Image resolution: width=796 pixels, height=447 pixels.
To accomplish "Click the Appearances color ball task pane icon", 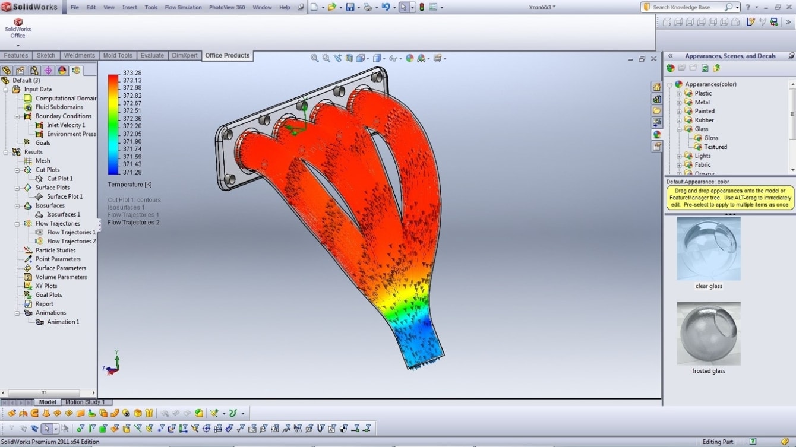I will (x=656, y=134).
